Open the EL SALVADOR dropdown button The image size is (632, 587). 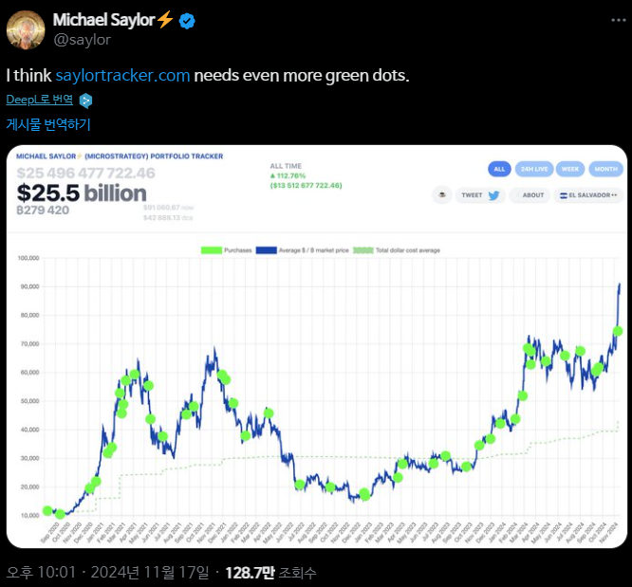tap(588, 195)
